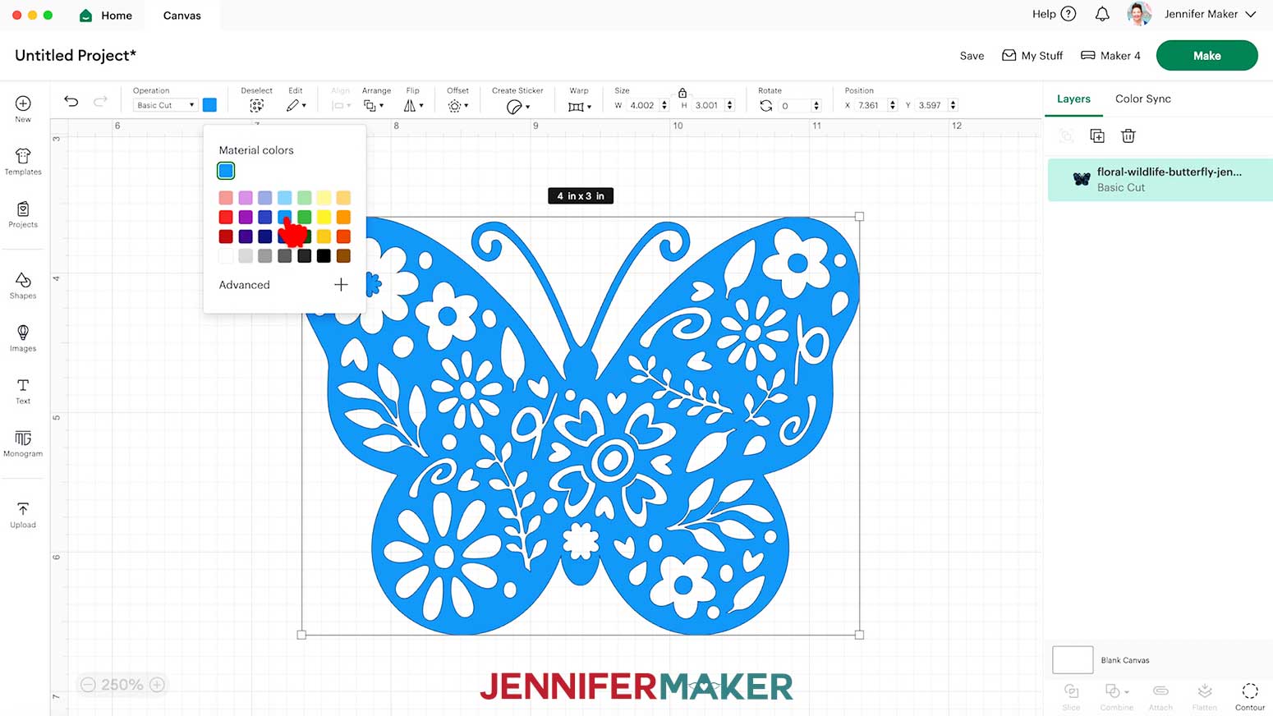Click the Blank Canvas thumbnail

(1073, 660)
